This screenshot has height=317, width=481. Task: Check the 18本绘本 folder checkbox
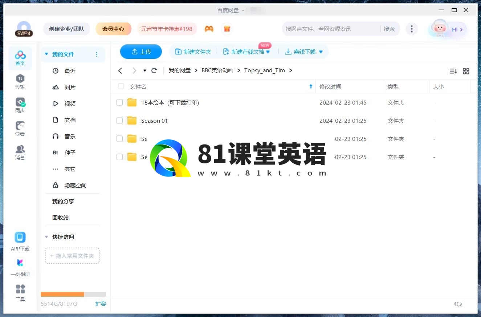[119, 102]
